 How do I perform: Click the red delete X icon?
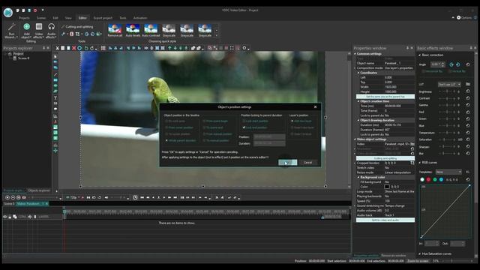73,48
